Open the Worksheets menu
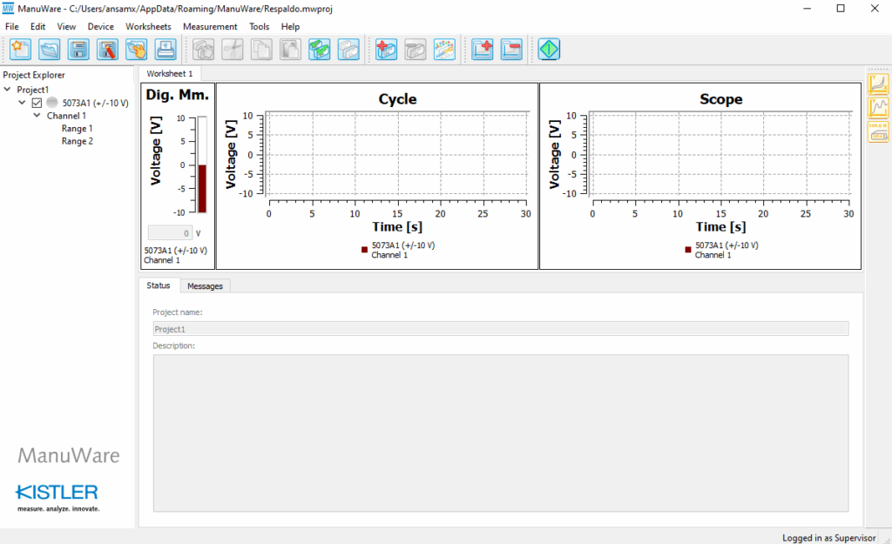 148,27
